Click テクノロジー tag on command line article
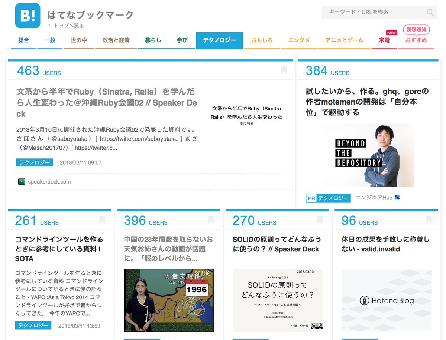Image resolution: width=446 pixels, height=340 pixels. coord(33,326)
